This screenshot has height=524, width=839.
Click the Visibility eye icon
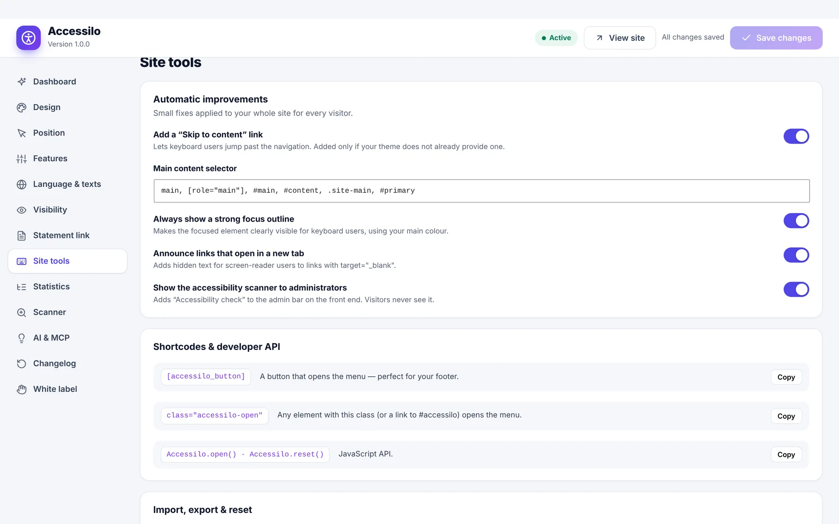coord(21,210)
